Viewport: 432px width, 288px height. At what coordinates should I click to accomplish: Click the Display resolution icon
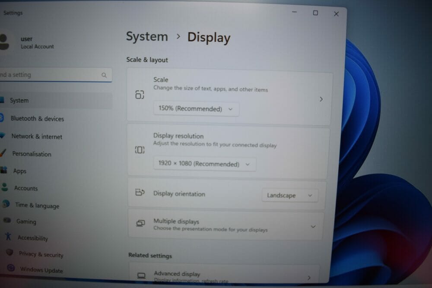pos(140,150)
